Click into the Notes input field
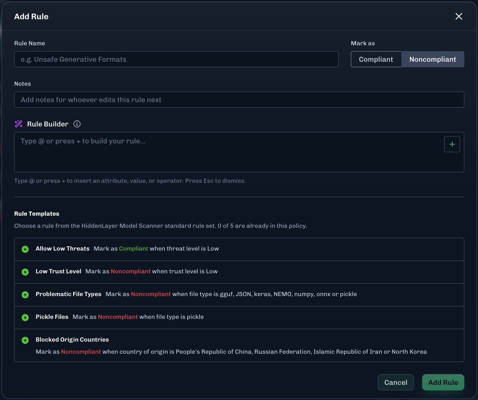This screenshot has width=478, height=400. coord(239,100)
